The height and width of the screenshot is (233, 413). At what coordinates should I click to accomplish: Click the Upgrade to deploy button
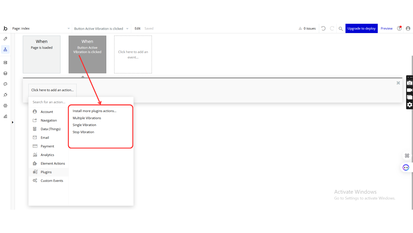(x=361, y=28)
